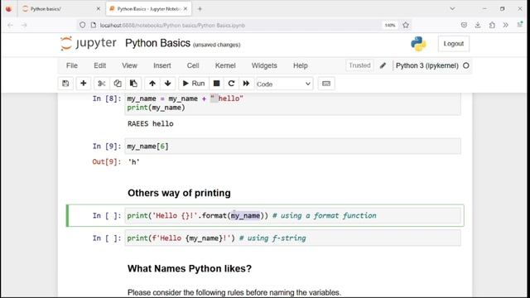Image resolution: width=530 pixels, height=298 pixels.
Task: Open the Widgets menu
Action: coord(264,65)
